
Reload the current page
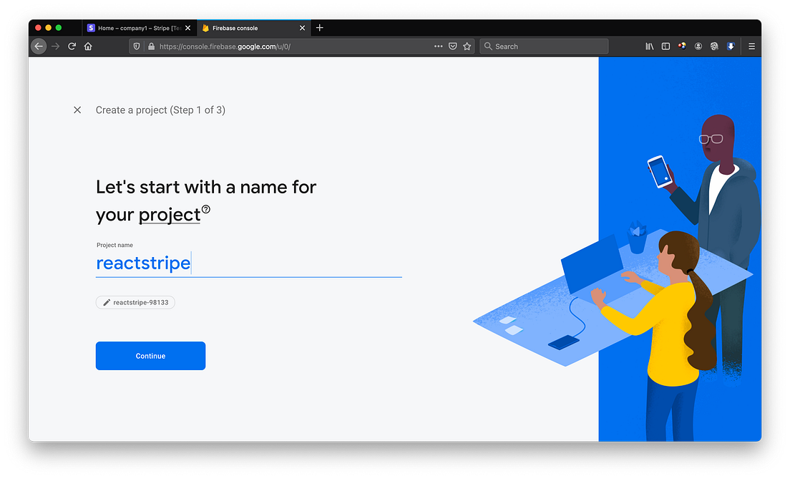72,46
